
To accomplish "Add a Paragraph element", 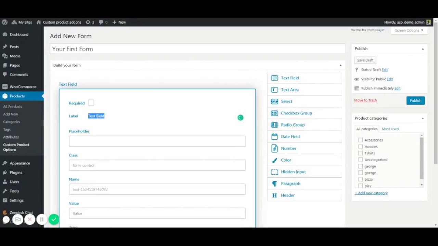I will coord(305,183).
